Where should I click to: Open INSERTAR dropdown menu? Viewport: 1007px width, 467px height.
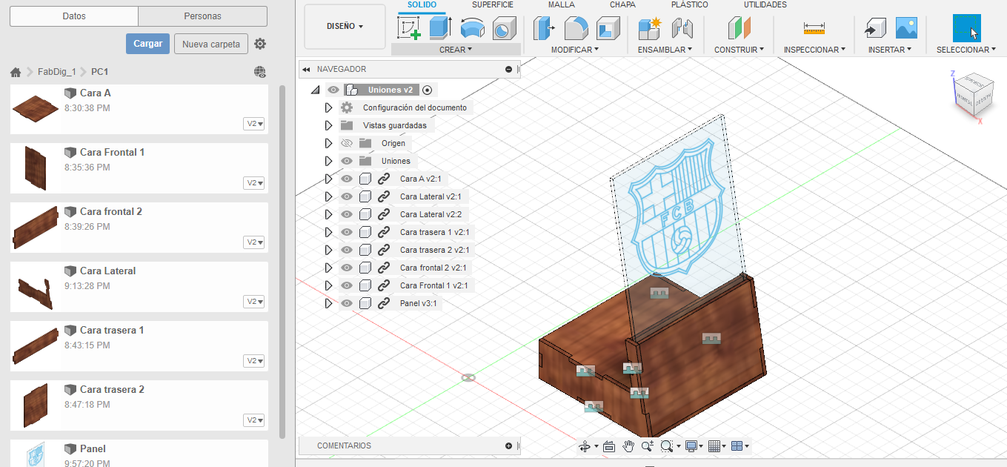pyautogui.click(x=890, y=50)
